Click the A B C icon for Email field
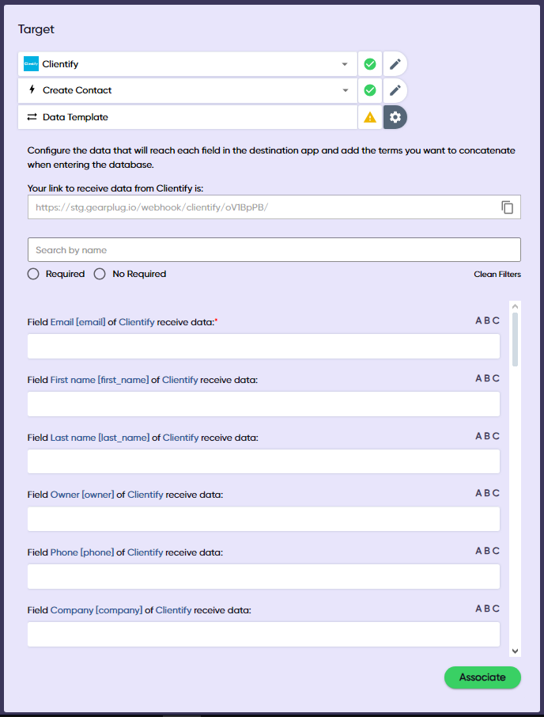 (x=487, y=321)
